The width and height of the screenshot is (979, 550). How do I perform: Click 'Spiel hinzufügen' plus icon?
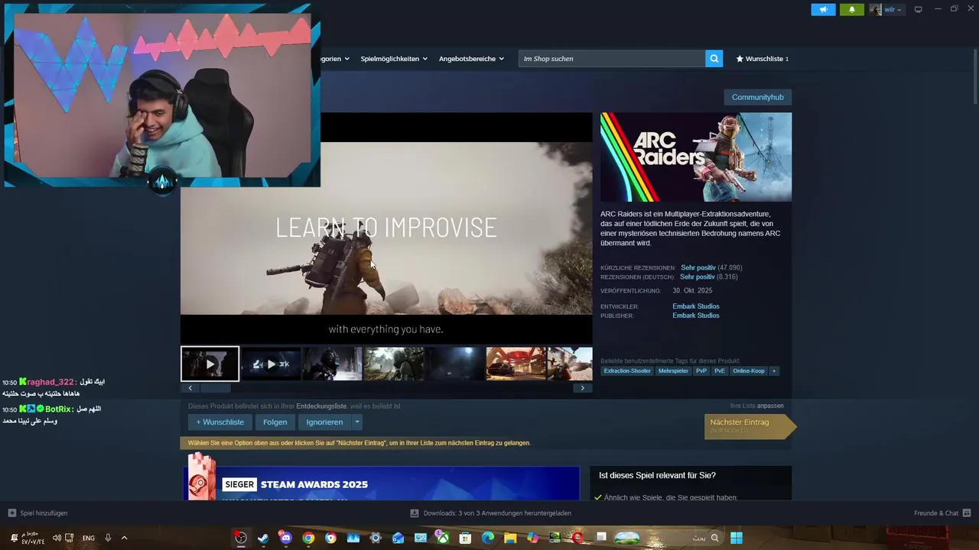11,513
